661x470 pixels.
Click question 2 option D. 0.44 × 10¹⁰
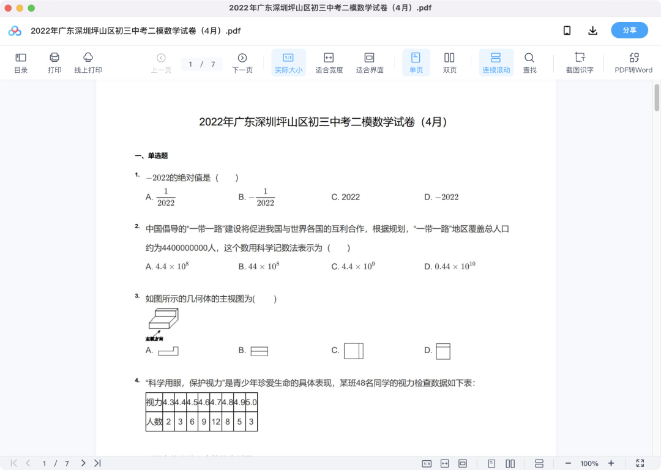pyautogui.click(x=449, y=266)
